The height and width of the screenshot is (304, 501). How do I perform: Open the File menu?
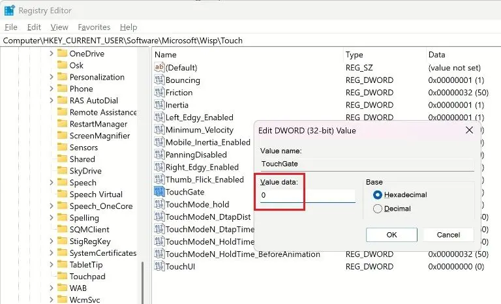point(10,27)
